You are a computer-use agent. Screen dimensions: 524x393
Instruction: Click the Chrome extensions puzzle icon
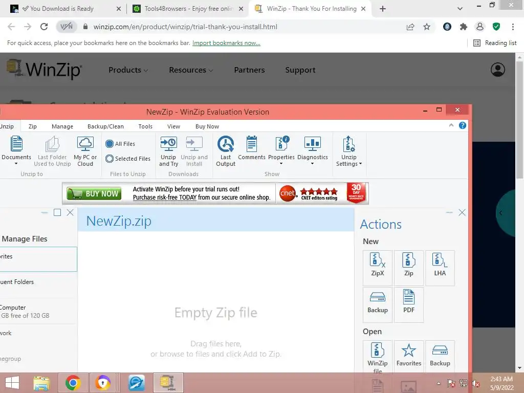(x=463, y=27)
